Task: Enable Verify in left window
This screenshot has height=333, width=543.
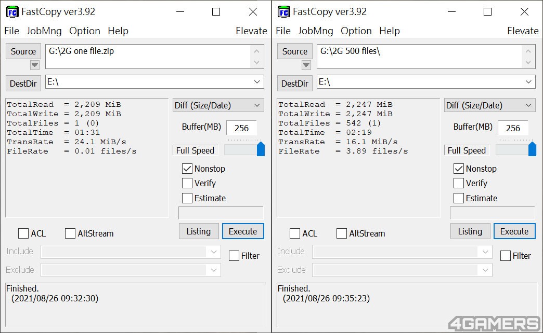Action: click(187, 183)
